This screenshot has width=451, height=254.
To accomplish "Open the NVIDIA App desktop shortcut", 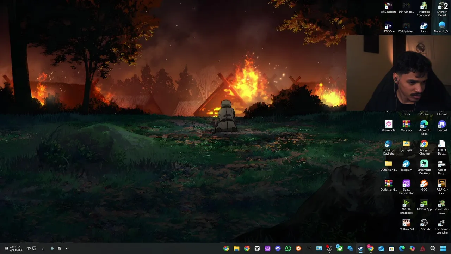I will coord(424,205).
